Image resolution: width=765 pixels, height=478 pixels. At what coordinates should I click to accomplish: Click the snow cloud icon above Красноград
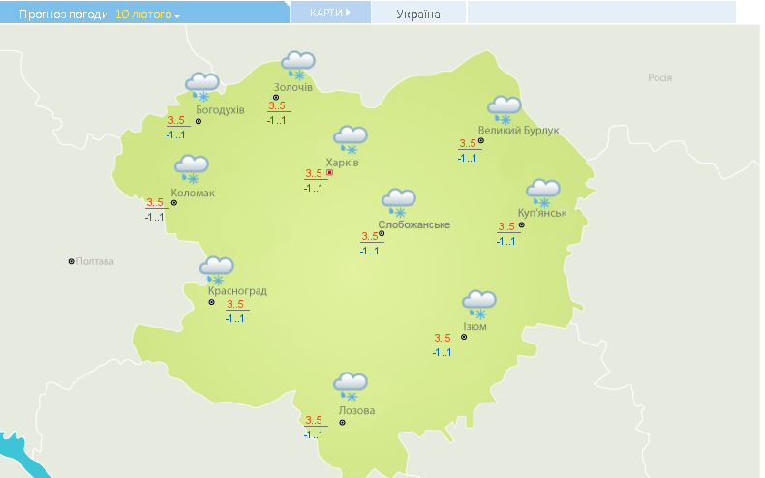coord(217,270)
